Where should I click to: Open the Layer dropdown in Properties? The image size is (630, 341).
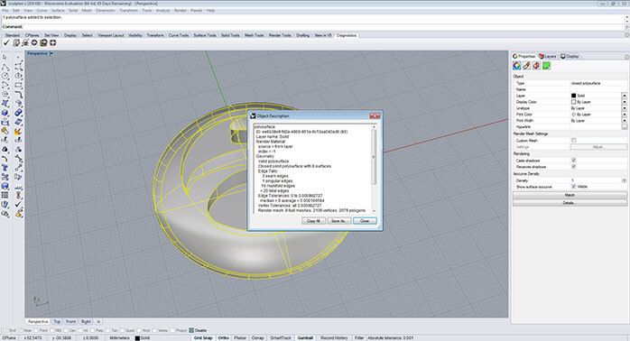point(624,96)
